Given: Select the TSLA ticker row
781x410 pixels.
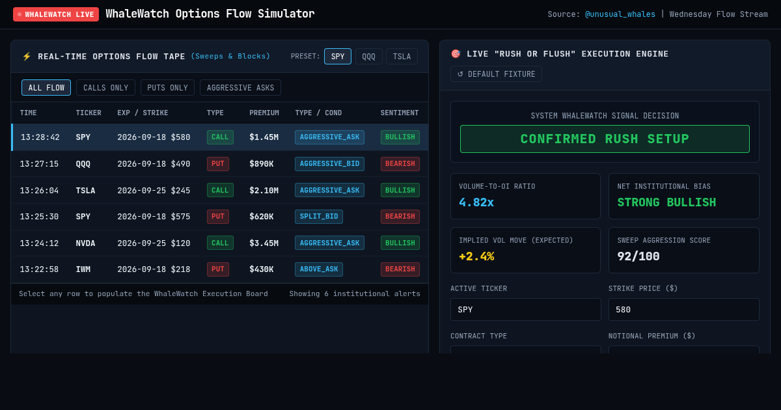Looking at the screenshot, I should 220,191.
